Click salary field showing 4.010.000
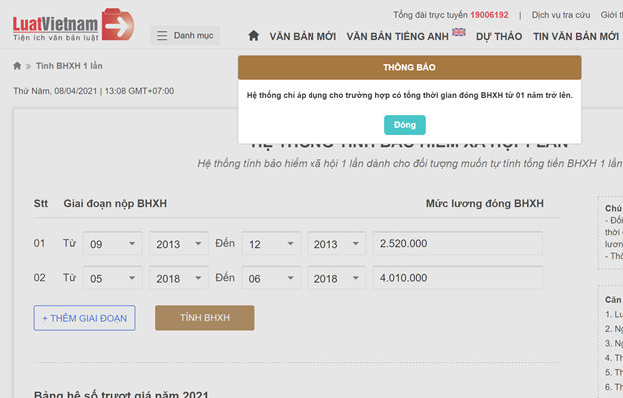Image resolution: width=623 pixels, height=398 pixels. [x=458, y=278]
